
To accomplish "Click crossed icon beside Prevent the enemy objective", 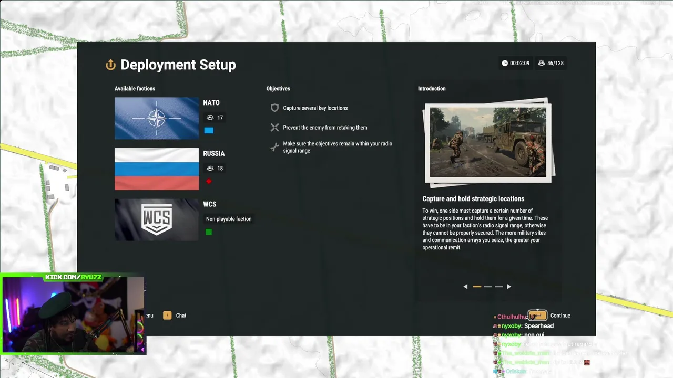I will (x=274, y=127).
